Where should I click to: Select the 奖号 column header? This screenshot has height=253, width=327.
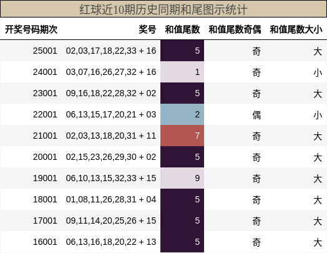(147, 29)
